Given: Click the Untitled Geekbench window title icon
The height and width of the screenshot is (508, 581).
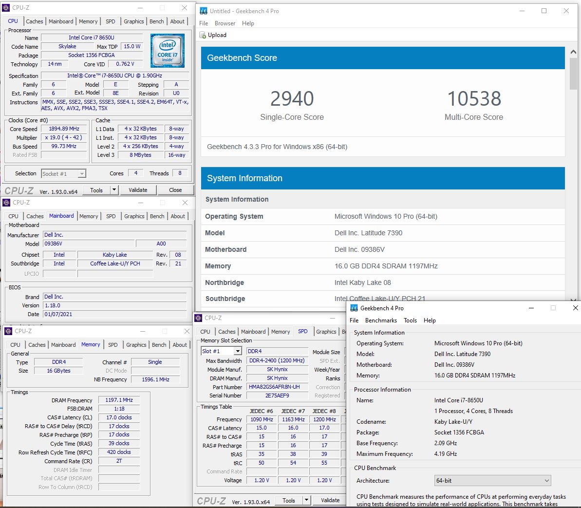Looking at the screenshot, I should (204, 11).
